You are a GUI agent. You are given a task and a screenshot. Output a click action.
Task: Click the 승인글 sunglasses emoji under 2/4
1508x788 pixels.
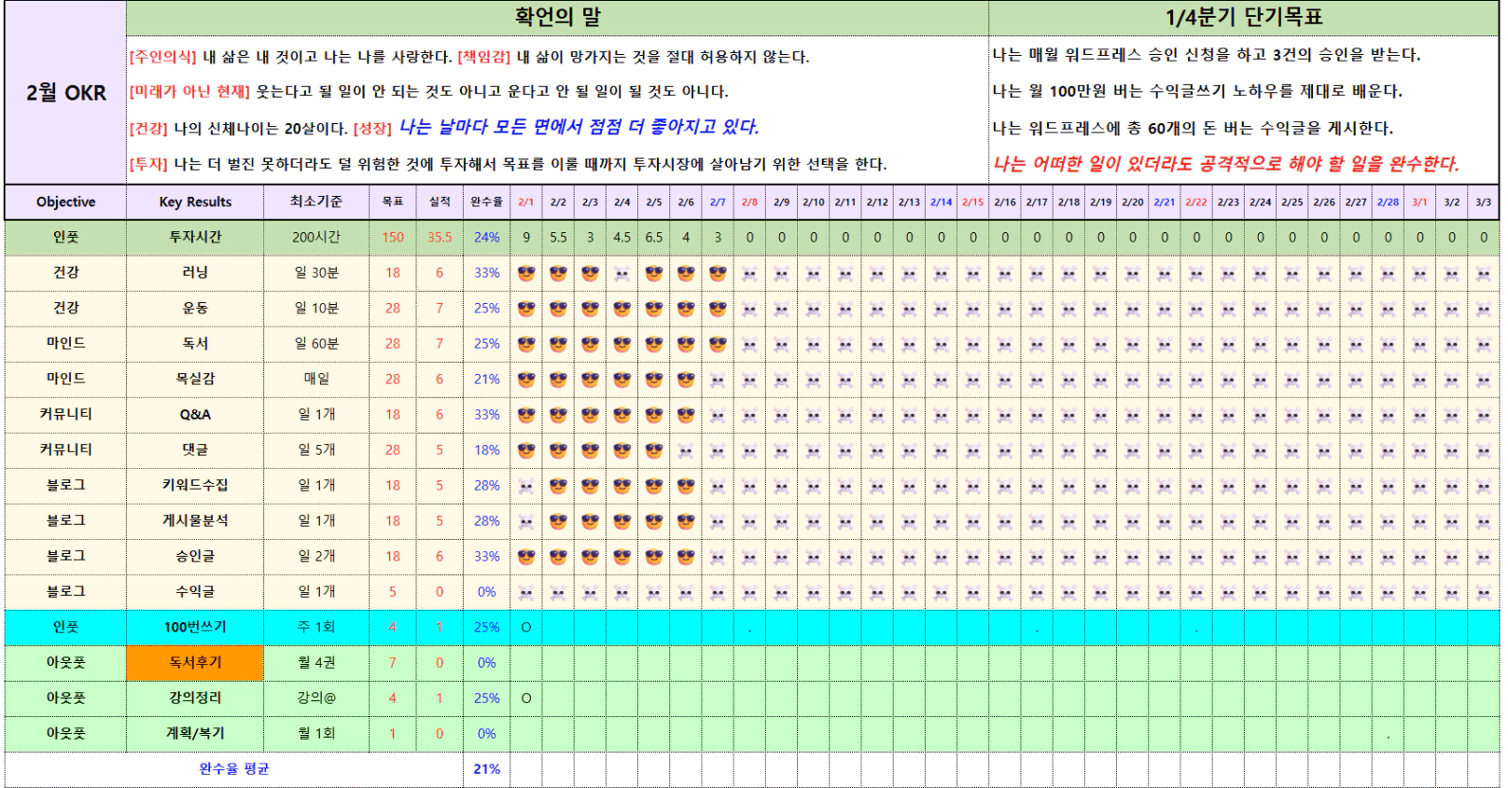(x=622, y=557)
